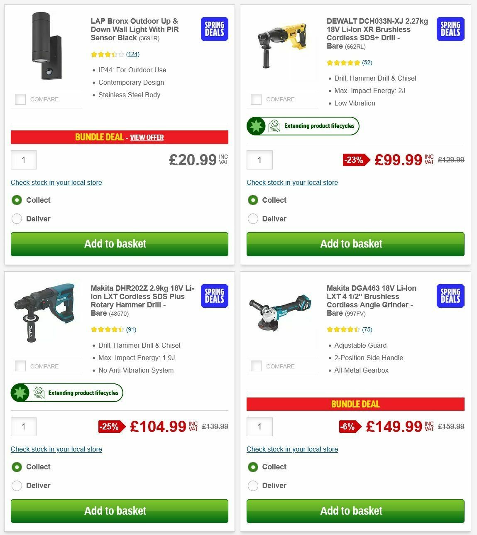Enable Compare for the LAP Bronx wall light
Screen dimensions: 477x535
[20, 99]
